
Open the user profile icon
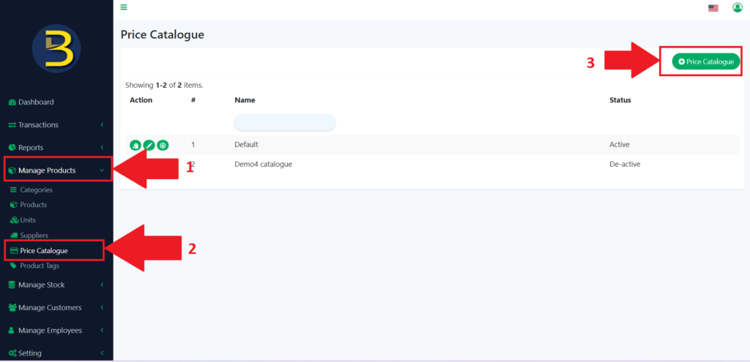[737, 8]
